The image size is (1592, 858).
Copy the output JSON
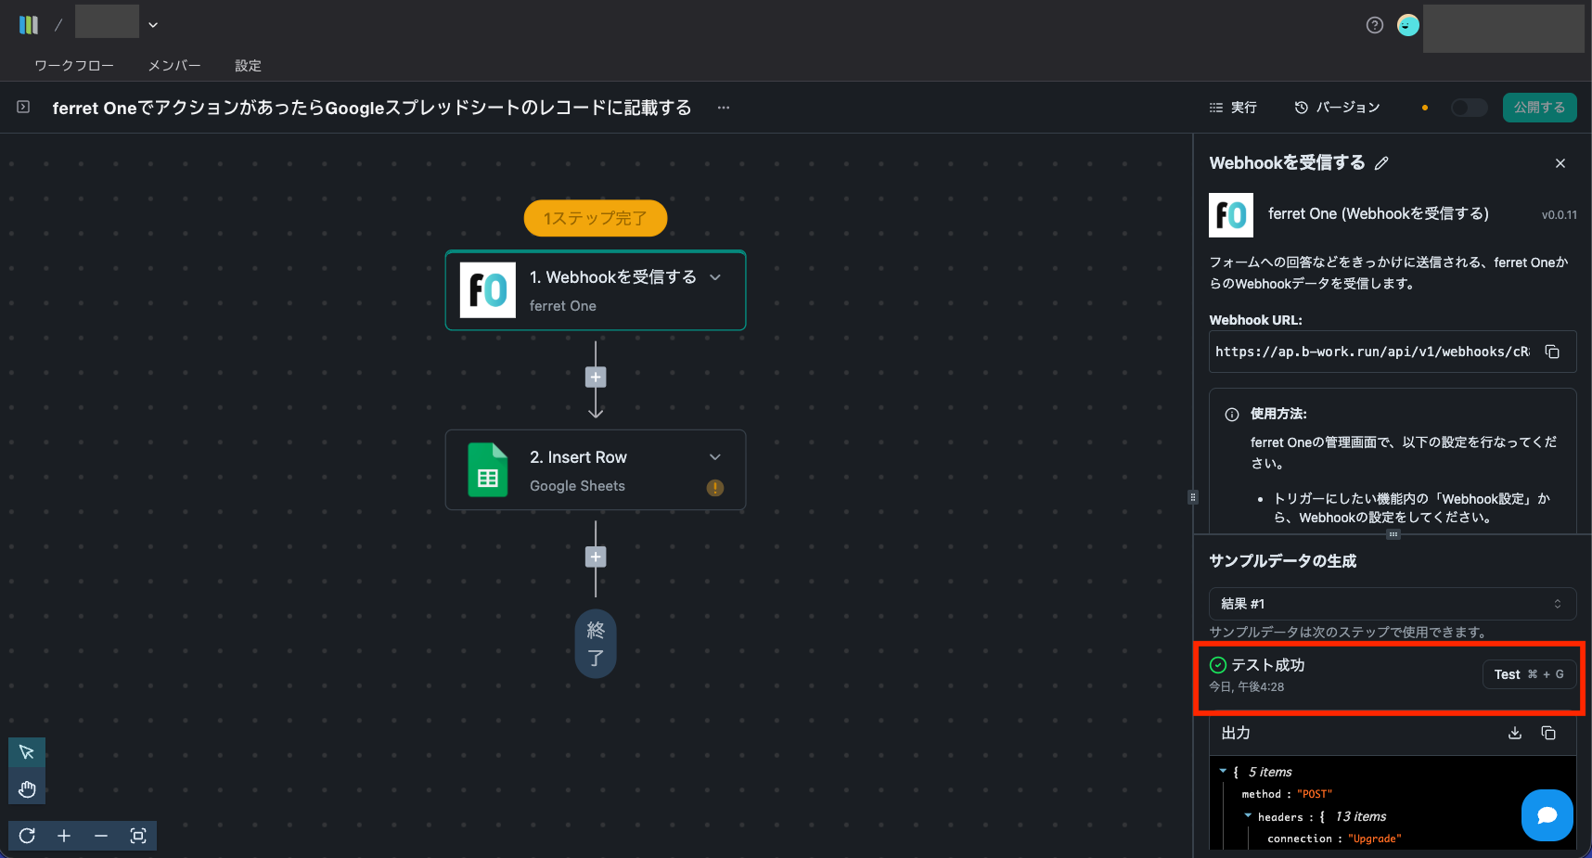[x=1548, y=733]
